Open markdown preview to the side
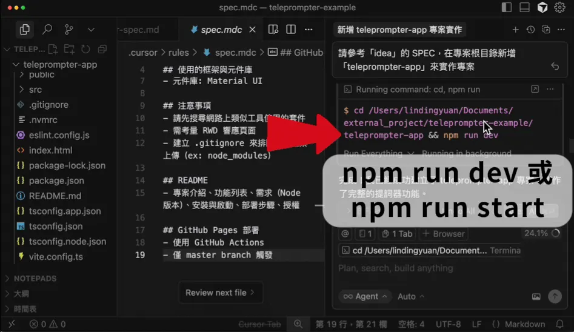Image resolution: width=574 pixels, height=332 pixels. tap(273, 30)
